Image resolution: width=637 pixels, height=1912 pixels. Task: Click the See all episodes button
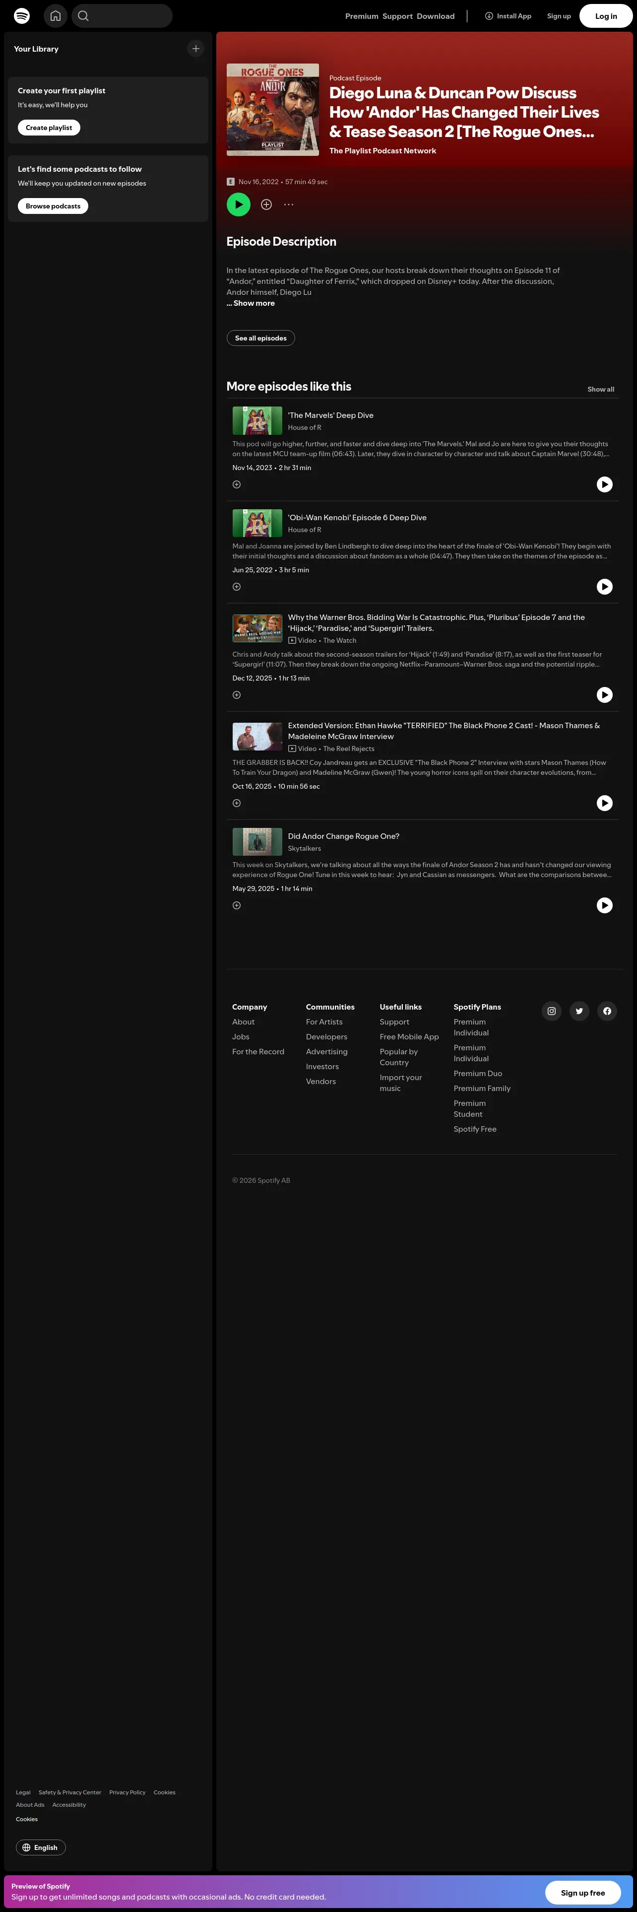point(261,338)
